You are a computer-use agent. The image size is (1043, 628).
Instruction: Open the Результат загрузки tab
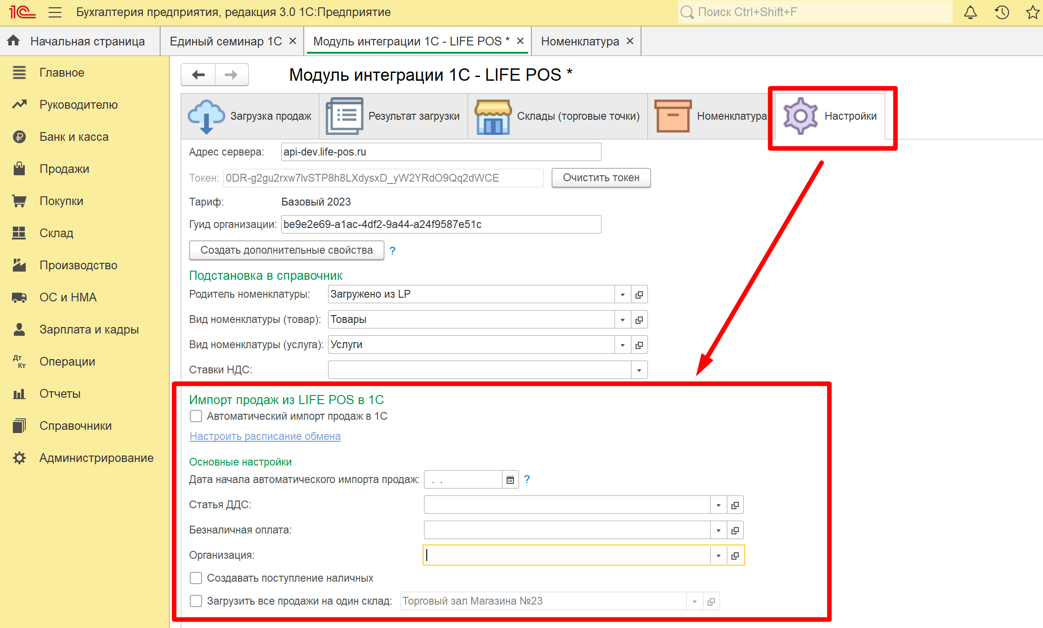point(393,117)
